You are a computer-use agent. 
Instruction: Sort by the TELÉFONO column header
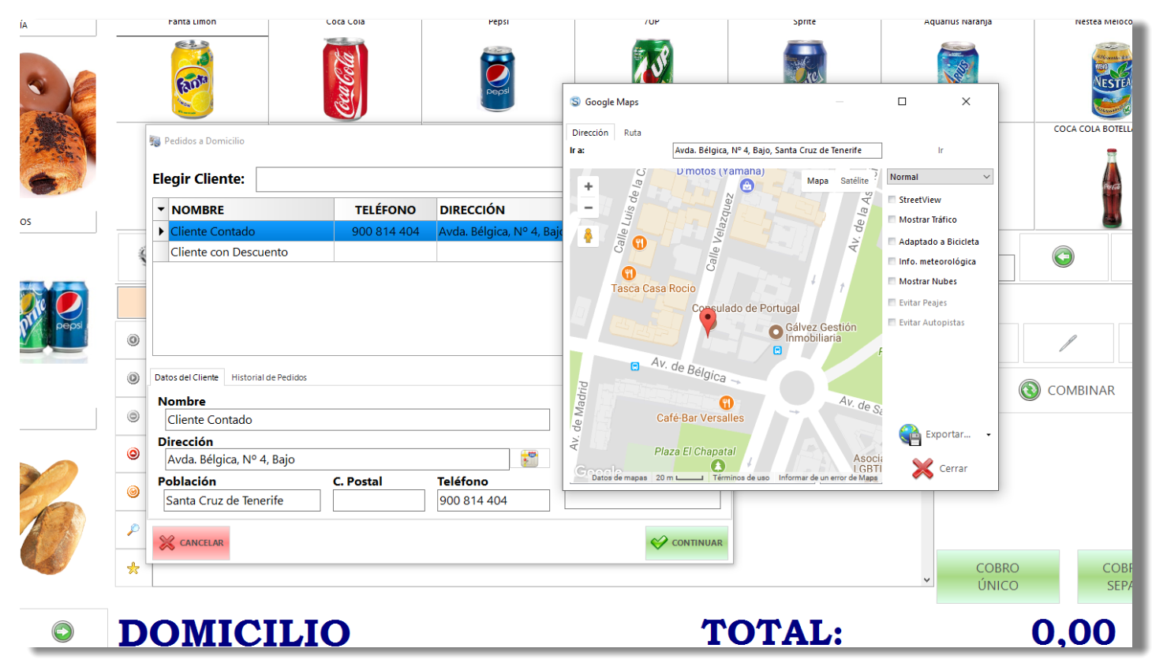(385, 210)
